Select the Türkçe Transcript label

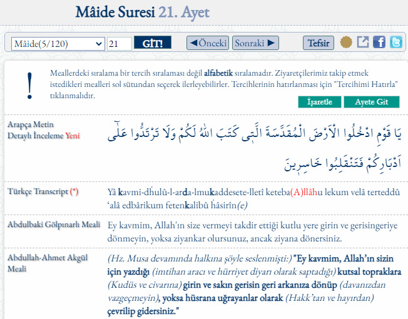(43, 191)
